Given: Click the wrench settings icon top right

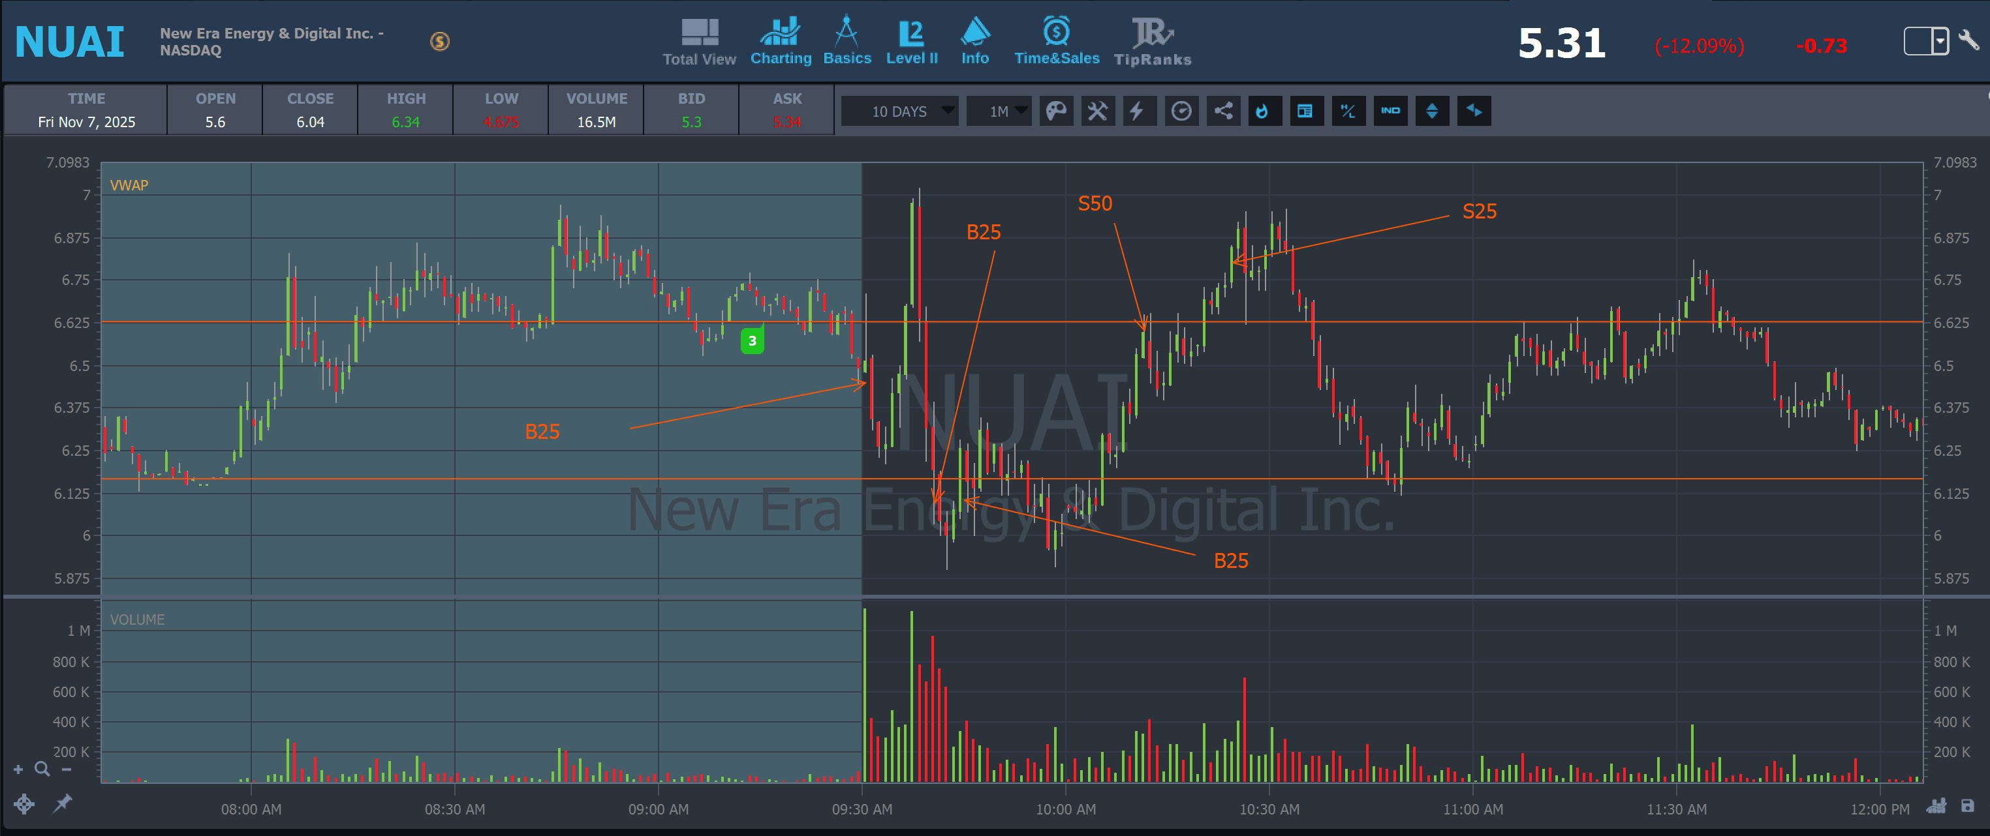Looking at the screenshot, I should pos(1969,40).
